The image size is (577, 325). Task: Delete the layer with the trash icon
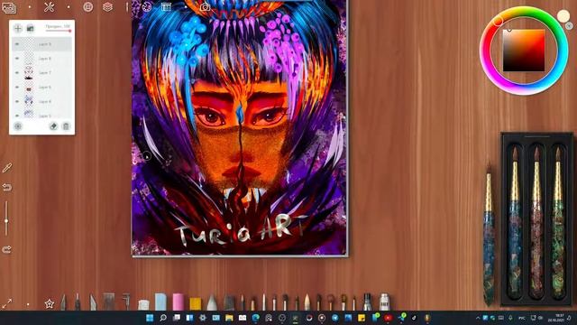66,126
